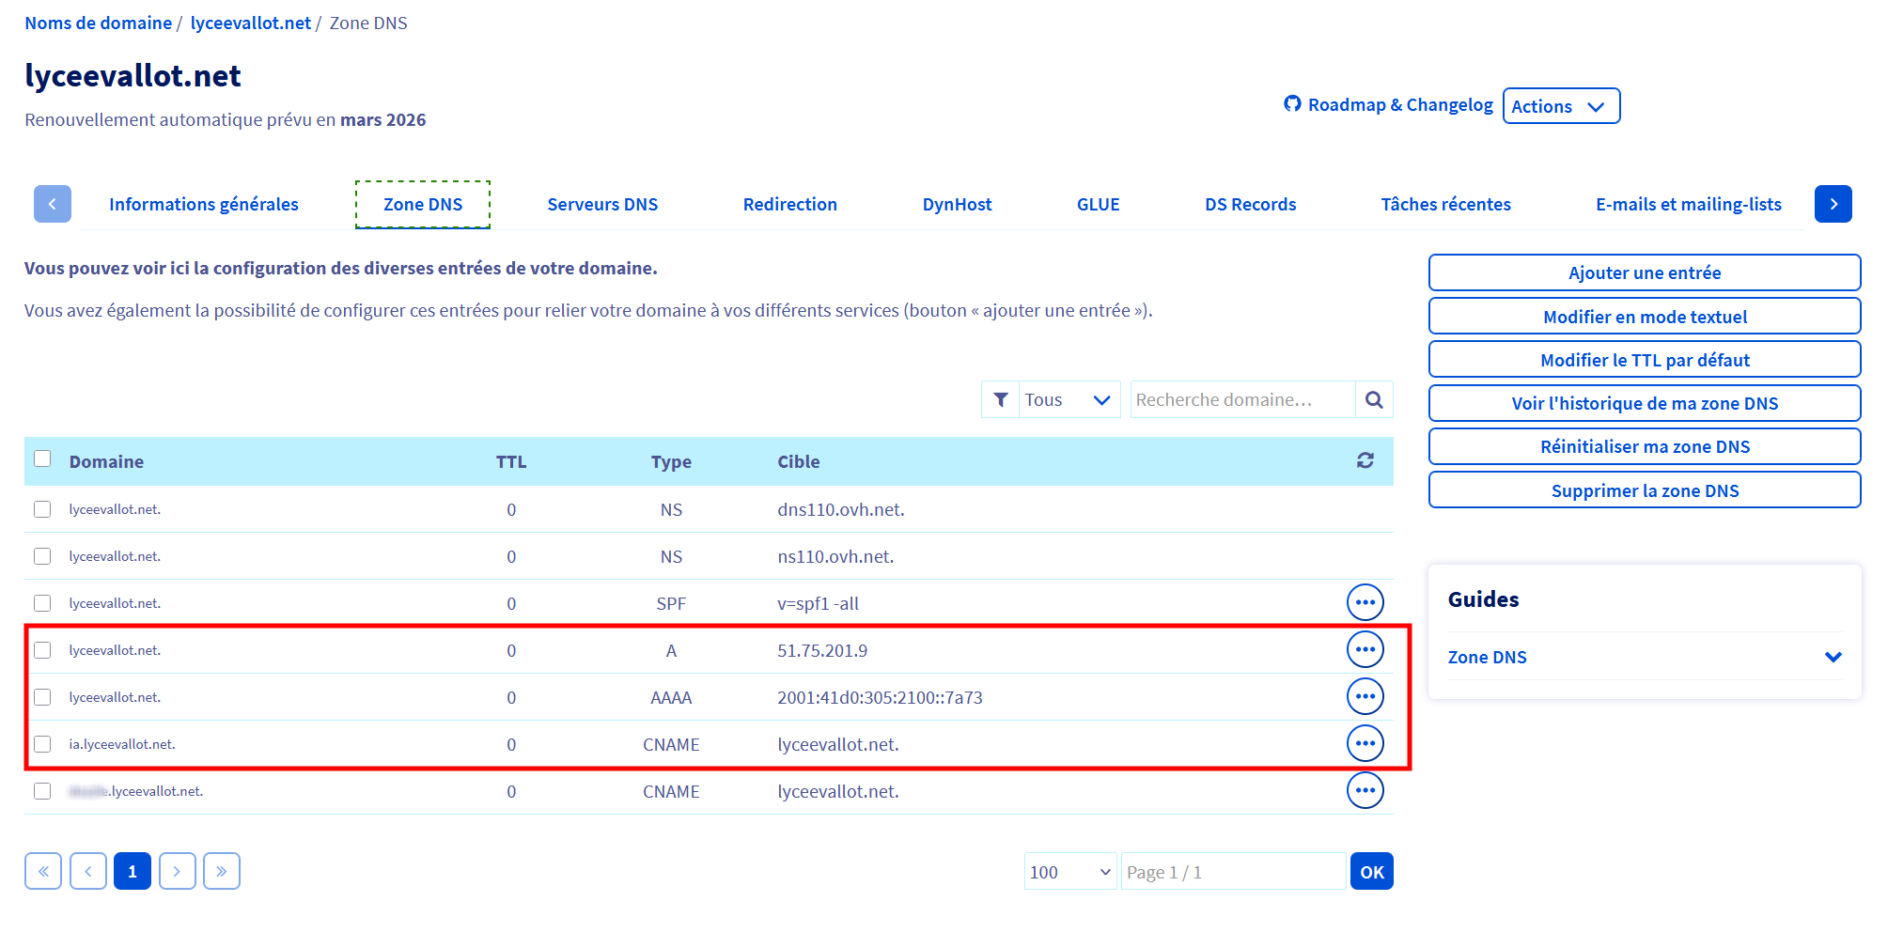Go to last page of results
The width and height of the screenshot is (1888, 948).
pos(221,872)
